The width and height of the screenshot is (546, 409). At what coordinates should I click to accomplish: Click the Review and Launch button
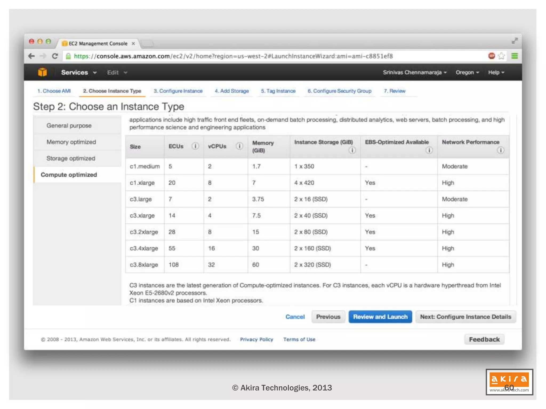tap(380, 317)
